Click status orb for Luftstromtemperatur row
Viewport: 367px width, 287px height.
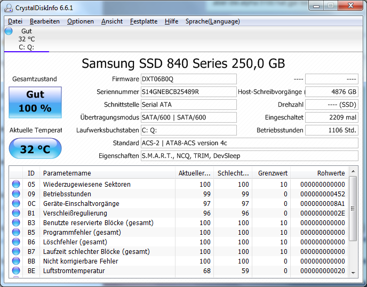[x=16, y=270]
